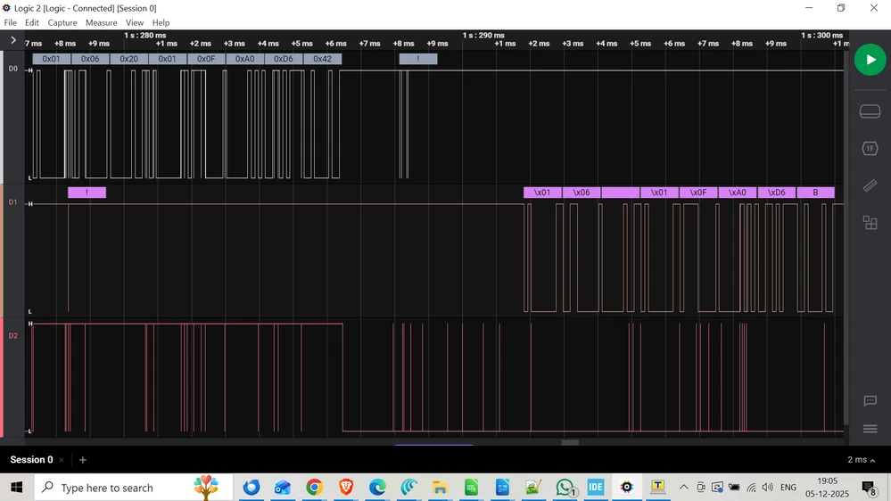This screenshot has height=501, width=891.
Task: Click the horizontal scrollbar thumb
Action: [x=570, y=442]
